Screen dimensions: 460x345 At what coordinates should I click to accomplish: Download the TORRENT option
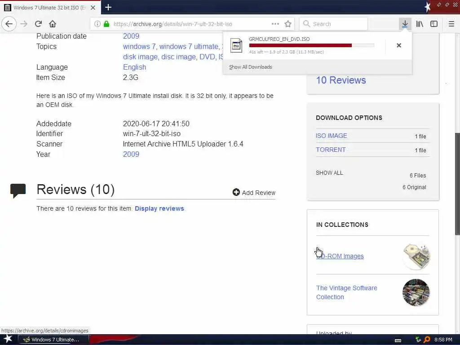coord(331,150)
